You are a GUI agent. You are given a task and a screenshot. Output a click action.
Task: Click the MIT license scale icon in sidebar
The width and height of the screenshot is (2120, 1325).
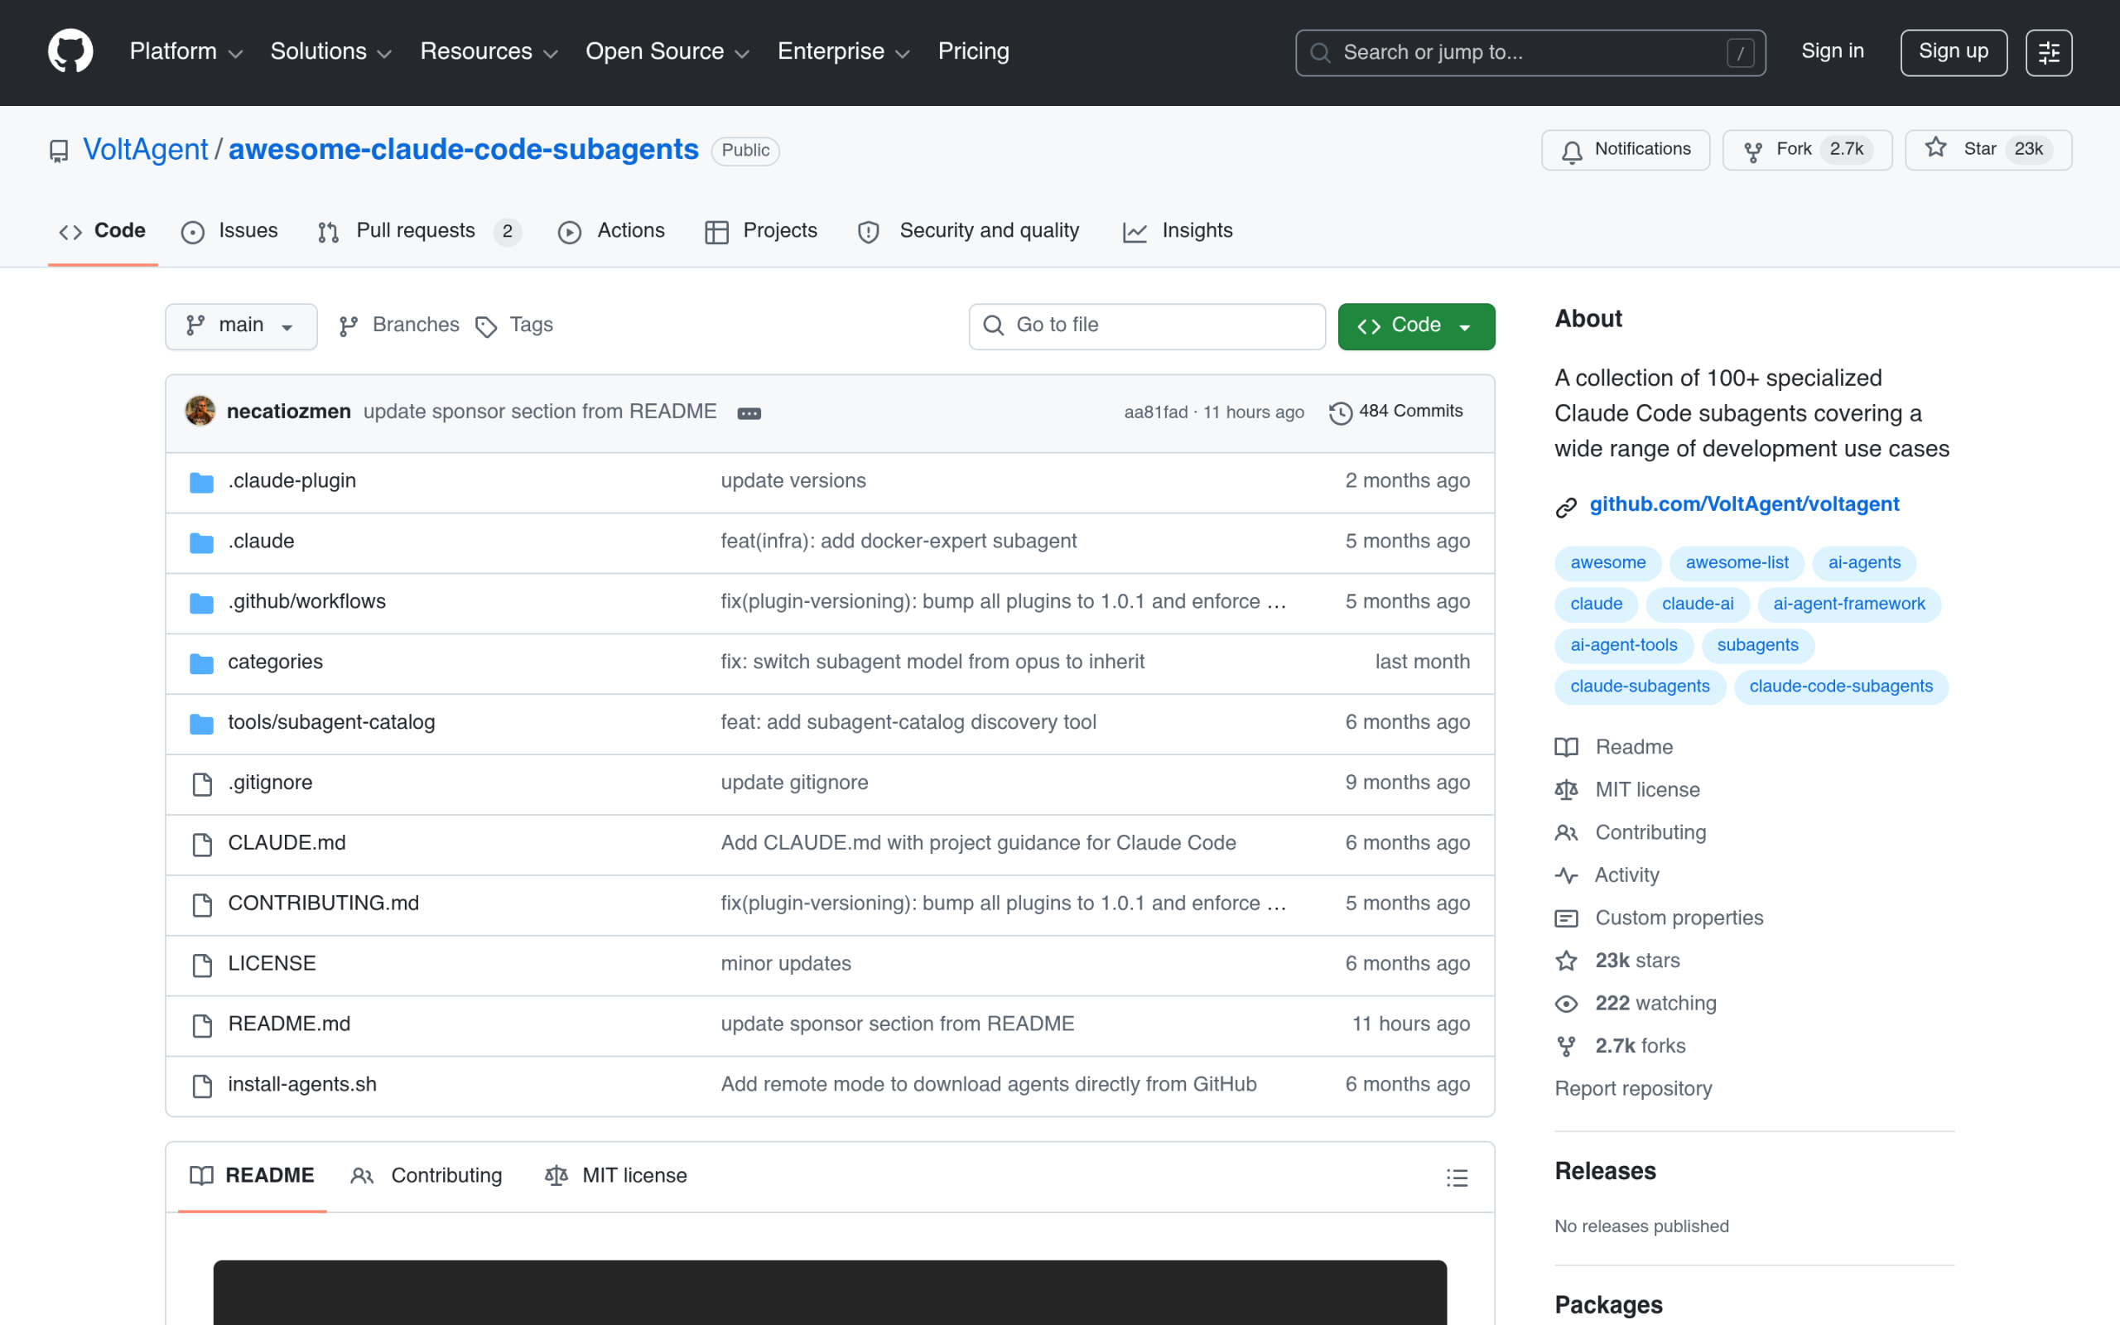1566,789
